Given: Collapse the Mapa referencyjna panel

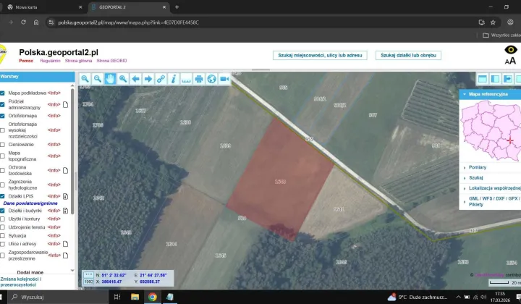Looking at the screenshot, I should [464, 94].
